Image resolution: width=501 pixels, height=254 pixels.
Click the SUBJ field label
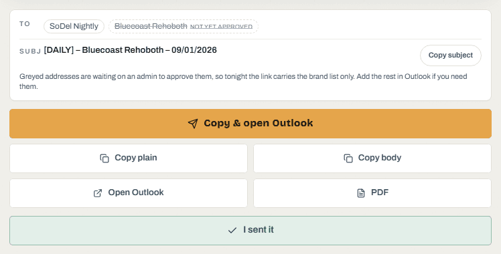pos(30,51)
